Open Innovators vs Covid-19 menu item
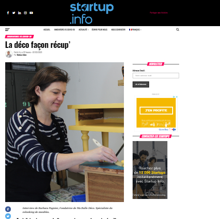The height and width of the screenshot is (219, 220). [x=64, y=30]
